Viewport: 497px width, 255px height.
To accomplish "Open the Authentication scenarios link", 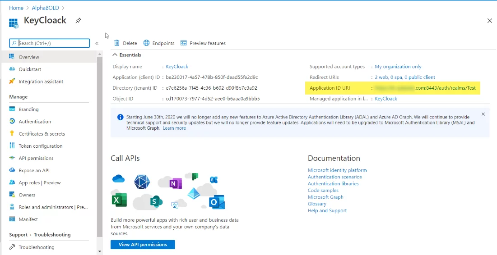I will 334,177.
